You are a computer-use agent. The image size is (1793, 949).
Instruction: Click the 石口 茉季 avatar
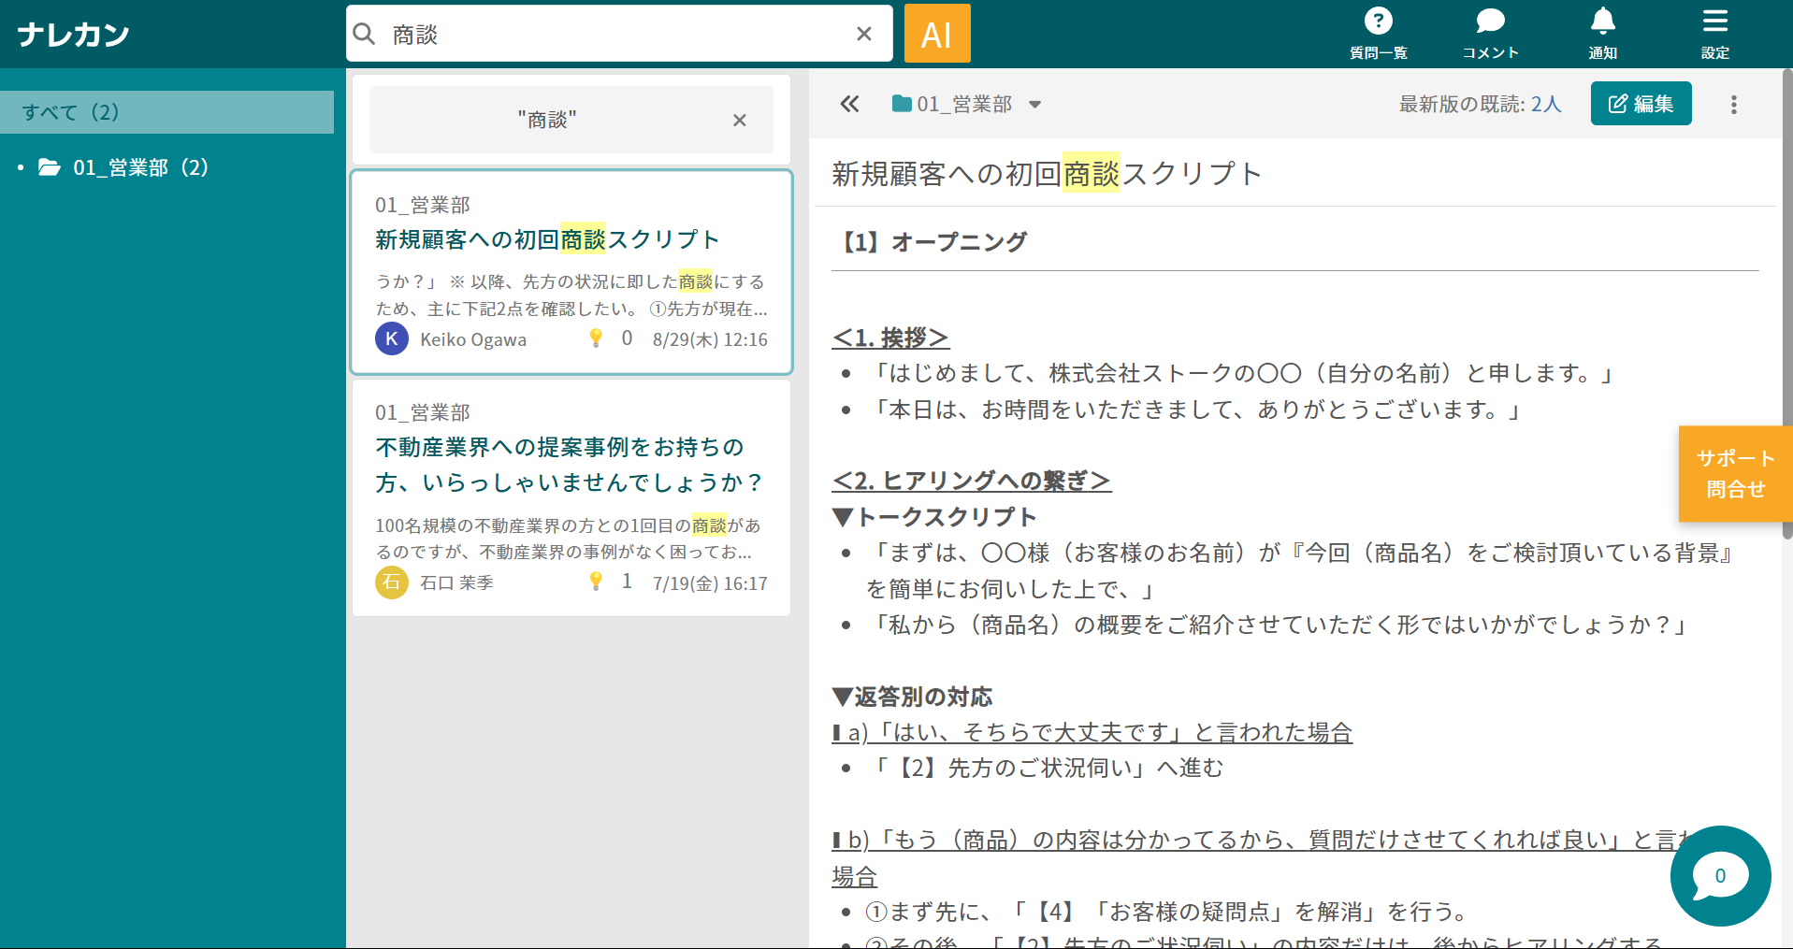point(392,582)
